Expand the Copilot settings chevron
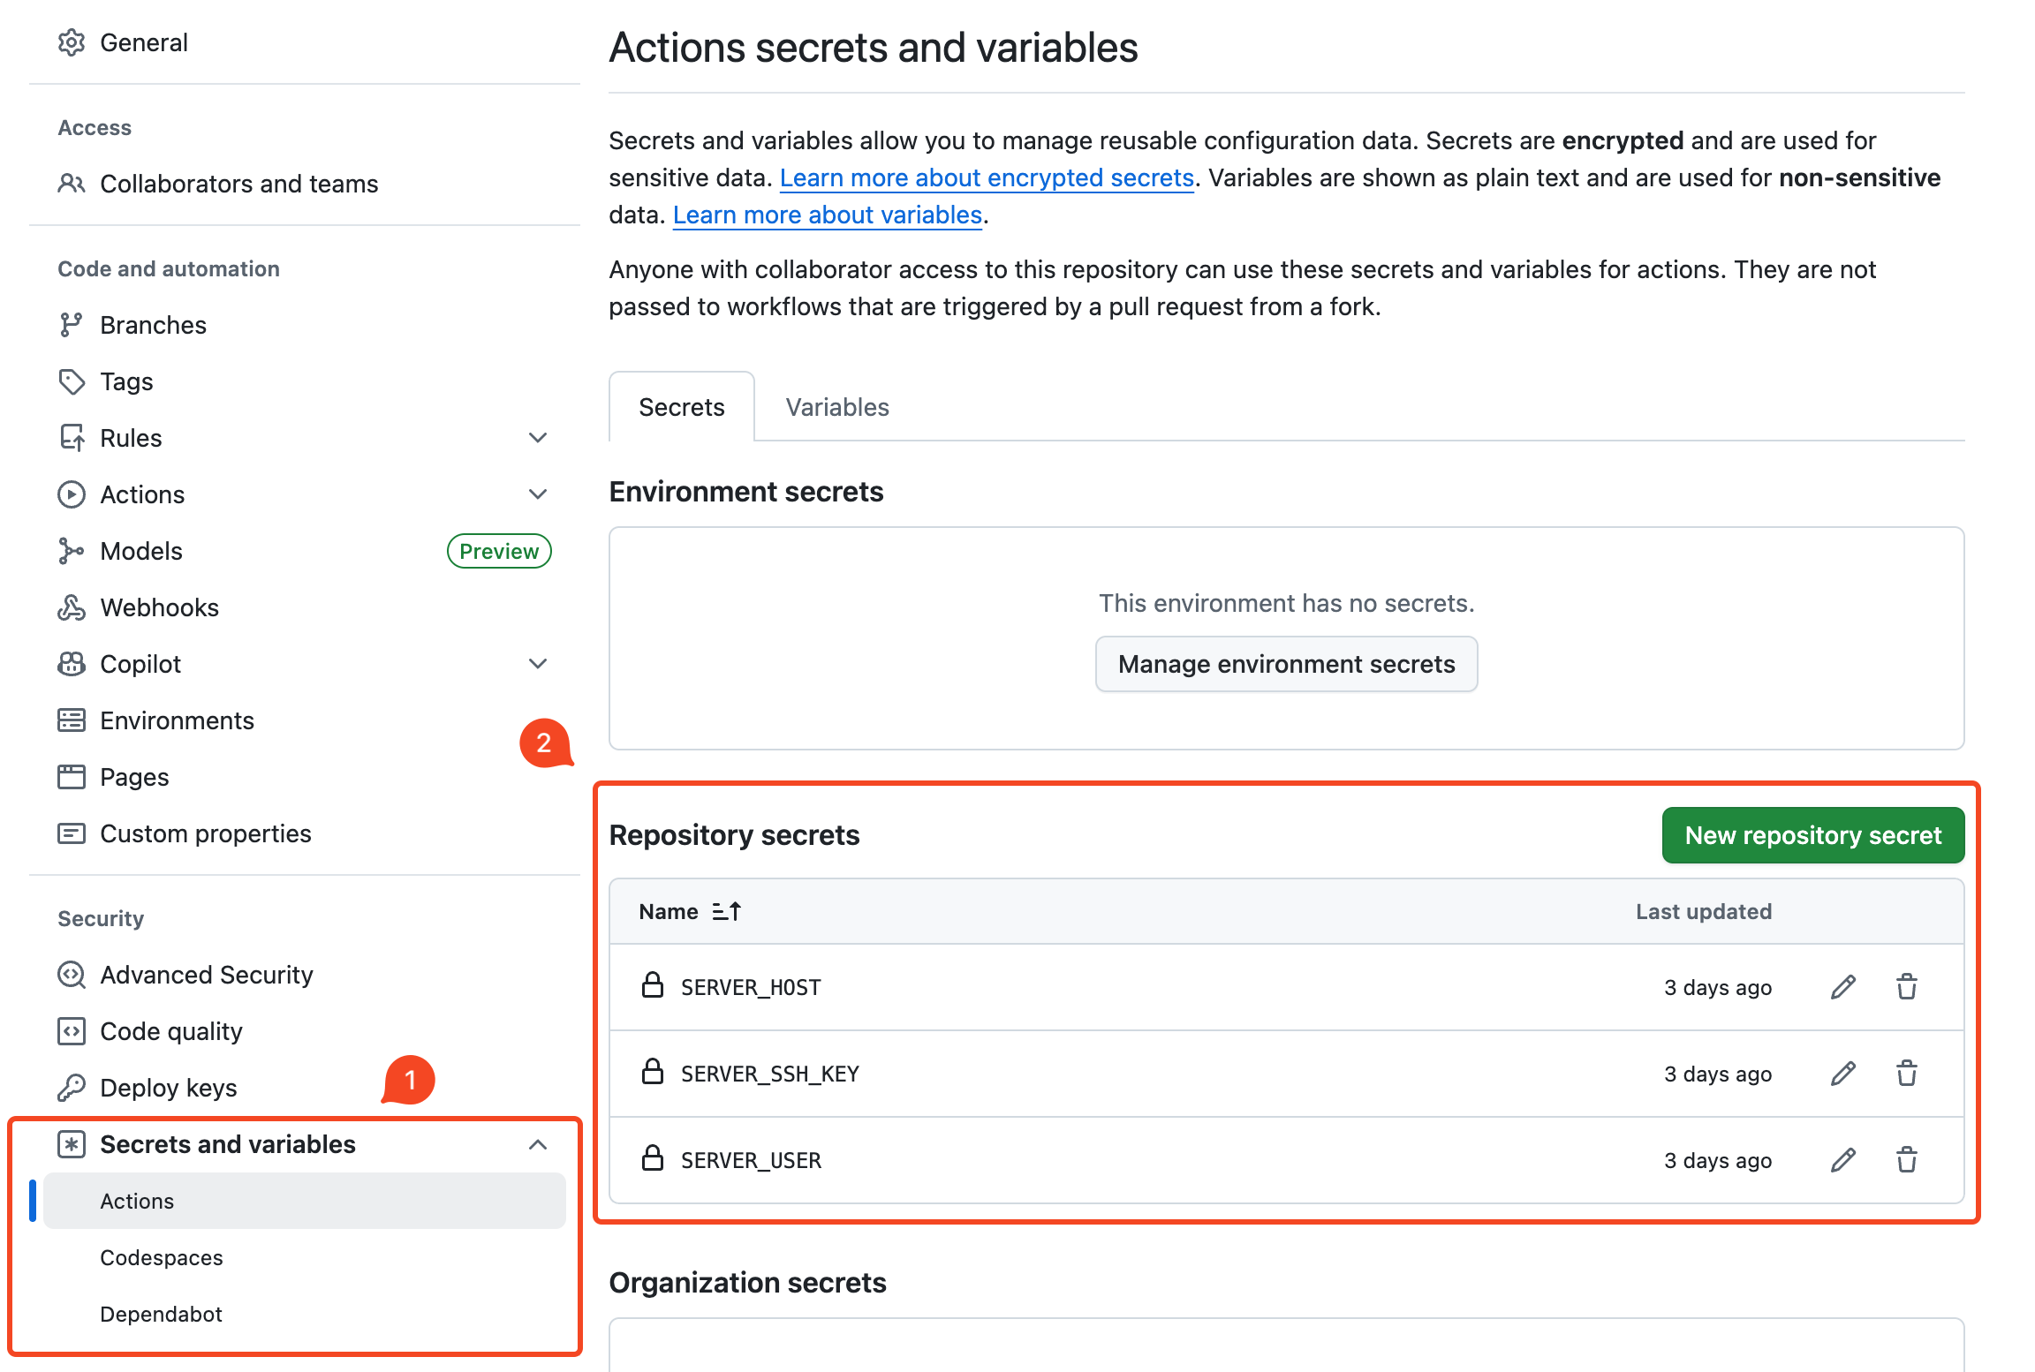 537,664
